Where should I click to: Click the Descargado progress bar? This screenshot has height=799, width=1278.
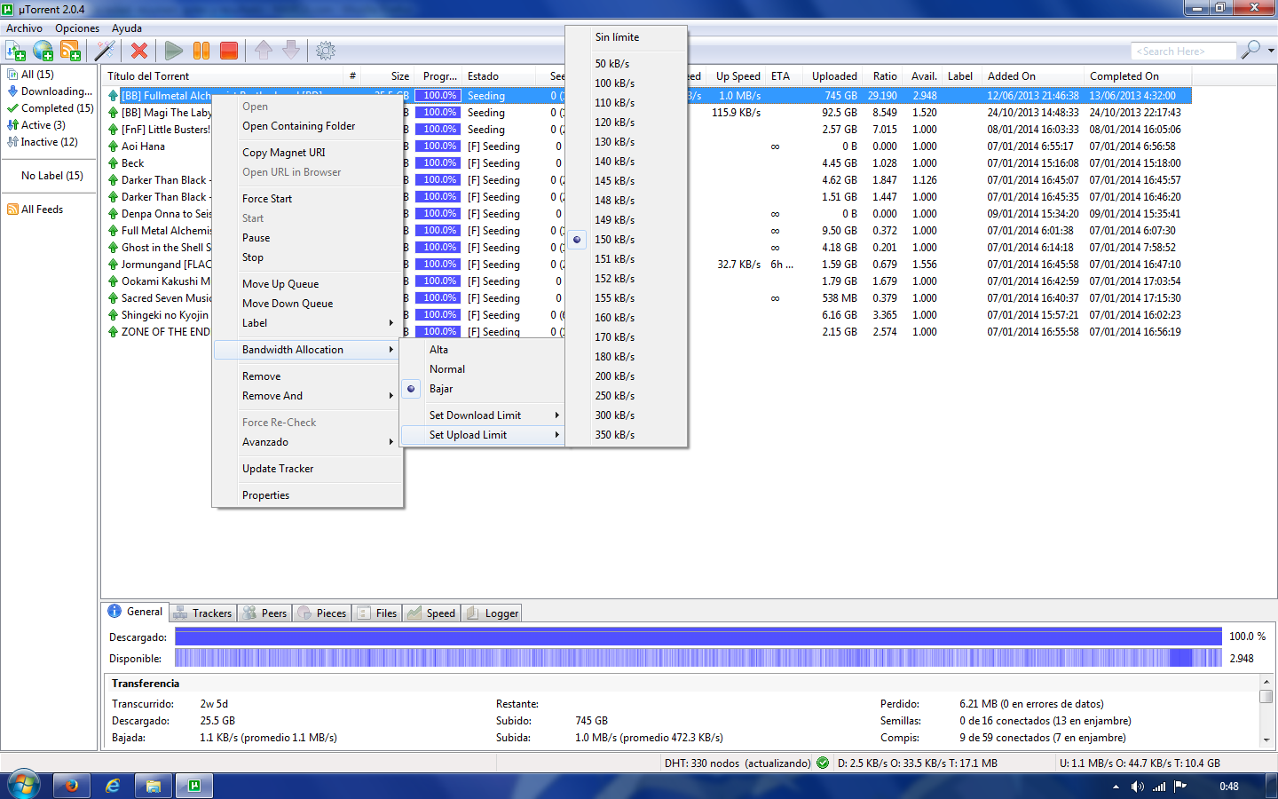click(698, 637)
